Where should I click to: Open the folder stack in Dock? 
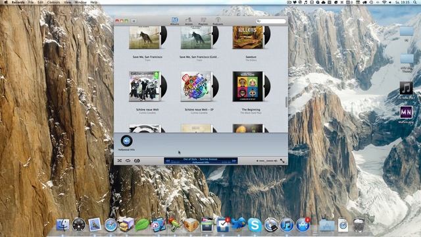pyautogui.click(x=326, y=225)
